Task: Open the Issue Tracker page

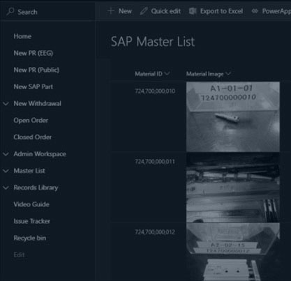Action: pos(31,221)
